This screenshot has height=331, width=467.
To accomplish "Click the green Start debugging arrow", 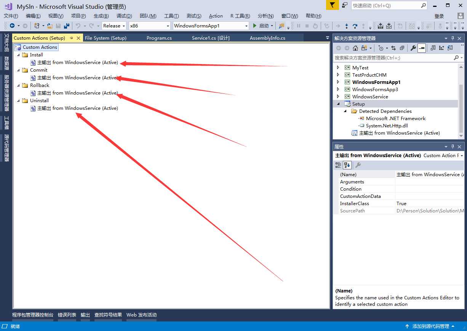I will (255, 26).
